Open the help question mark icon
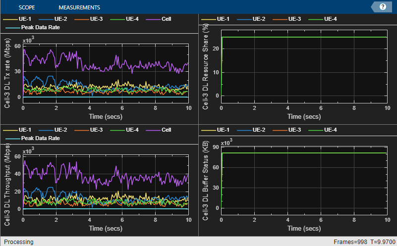This screenshot has width=397, height=246. pos(383,7)
